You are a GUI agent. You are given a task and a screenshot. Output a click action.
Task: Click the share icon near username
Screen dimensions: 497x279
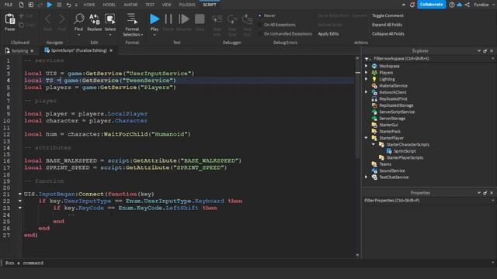click(x=467, y=5)
